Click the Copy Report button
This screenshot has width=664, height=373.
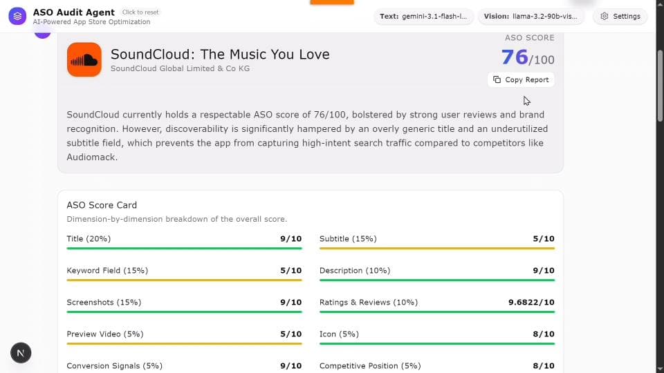pyautogui.click(x=521, y=79)
